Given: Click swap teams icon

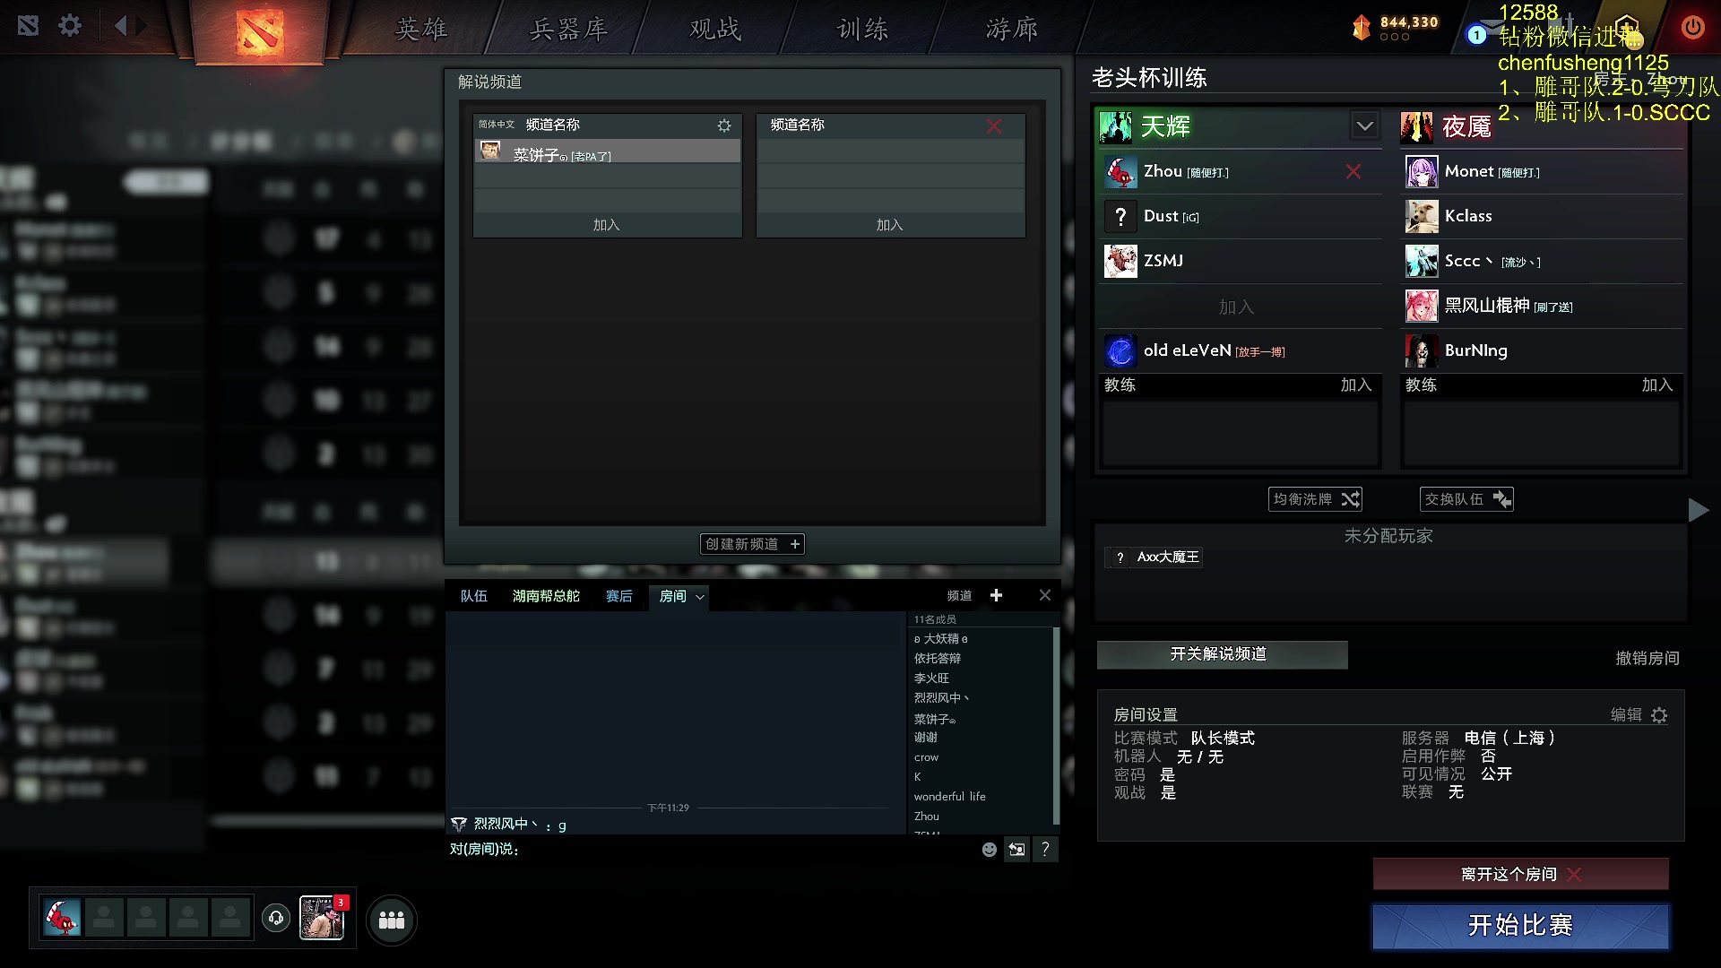Looking at the screenshot, I should coord(1501,499).
